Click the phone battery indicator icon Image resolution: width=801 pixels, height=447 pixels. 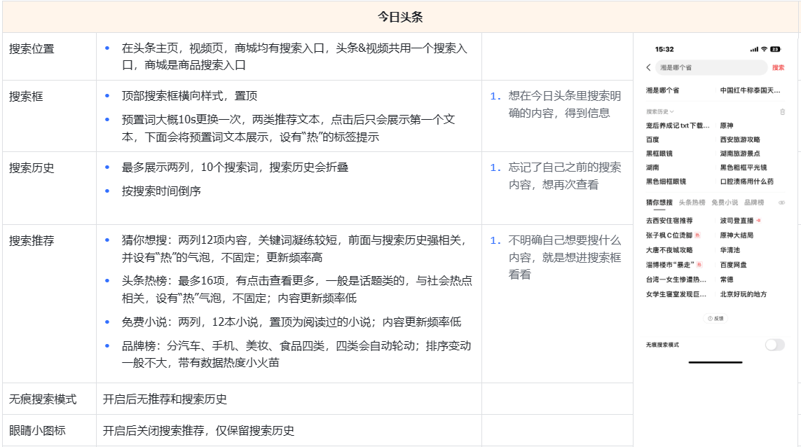click(776, 49)
